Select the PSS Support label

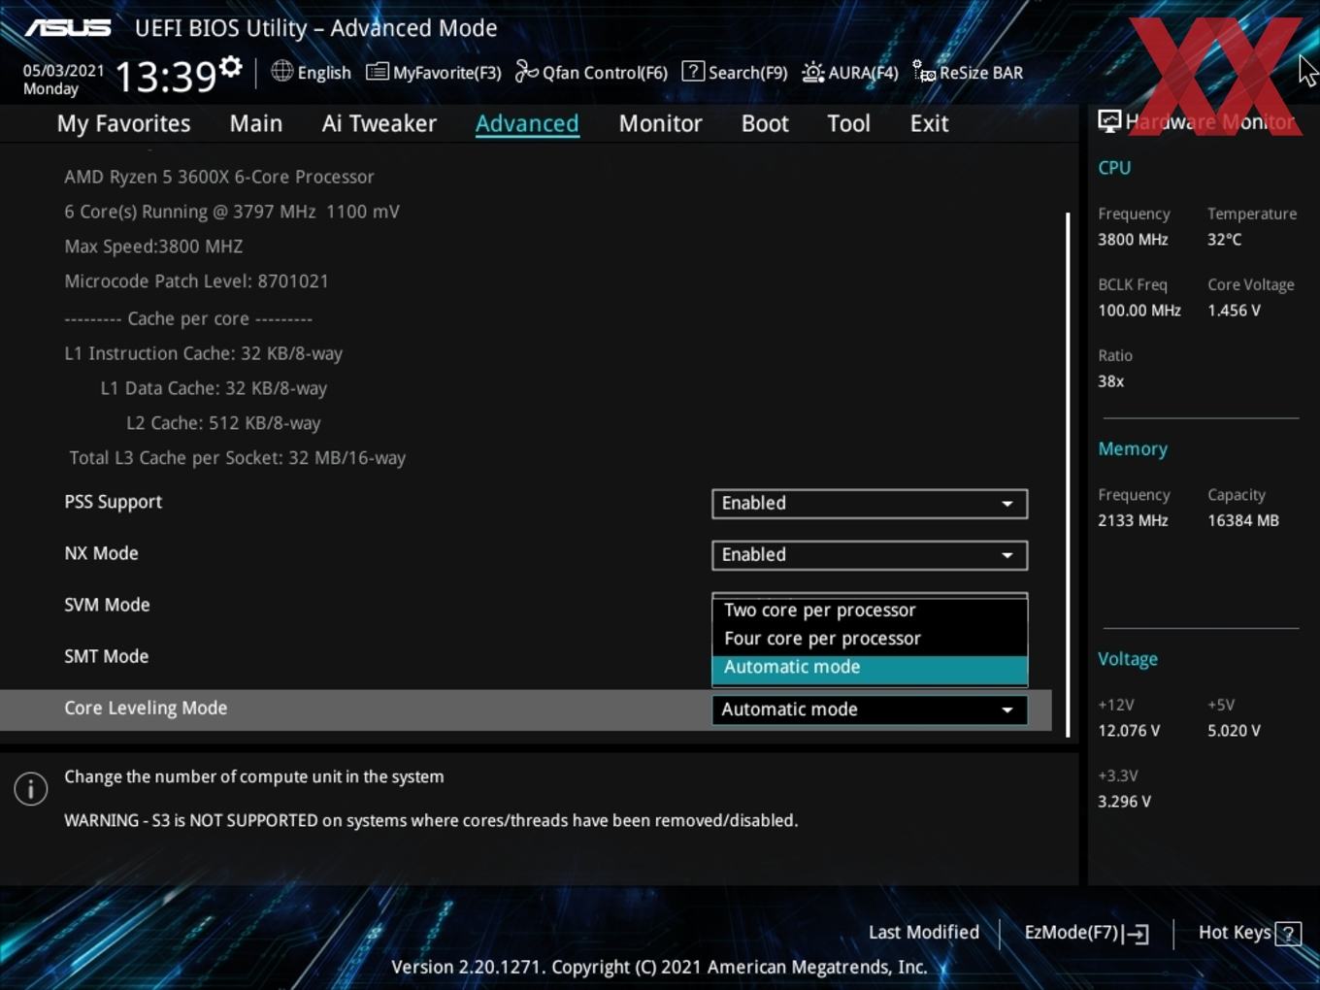pos(113,502)
